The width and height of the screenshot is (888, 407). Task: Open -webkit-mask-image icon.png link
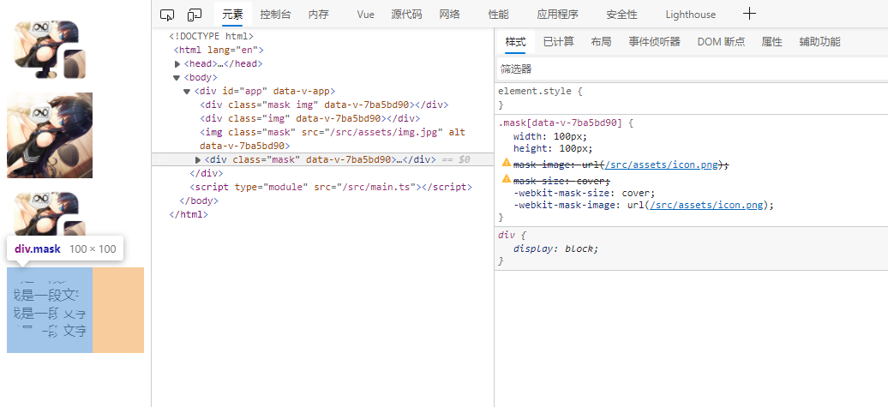pos(706,205)
